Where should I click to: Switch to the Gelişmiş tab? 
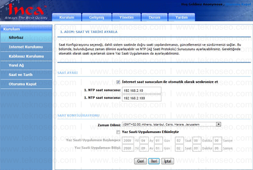tap(96, 17)
